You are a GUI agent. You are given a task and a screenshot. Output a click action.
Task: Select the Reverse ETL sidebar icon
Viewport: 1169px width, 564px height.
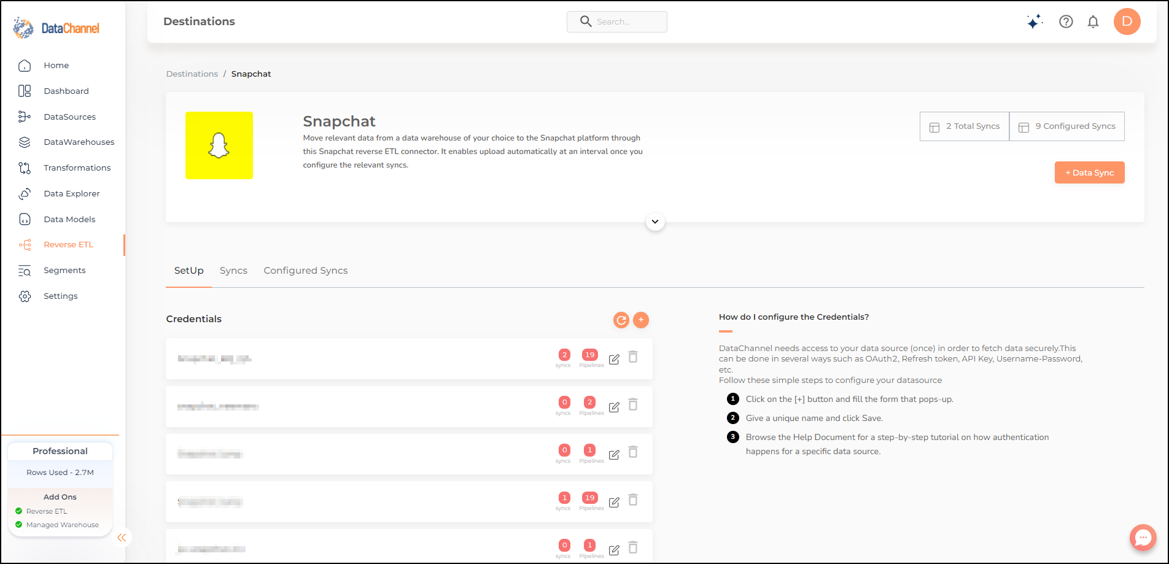pyautogui.click(x=25, y=245)
